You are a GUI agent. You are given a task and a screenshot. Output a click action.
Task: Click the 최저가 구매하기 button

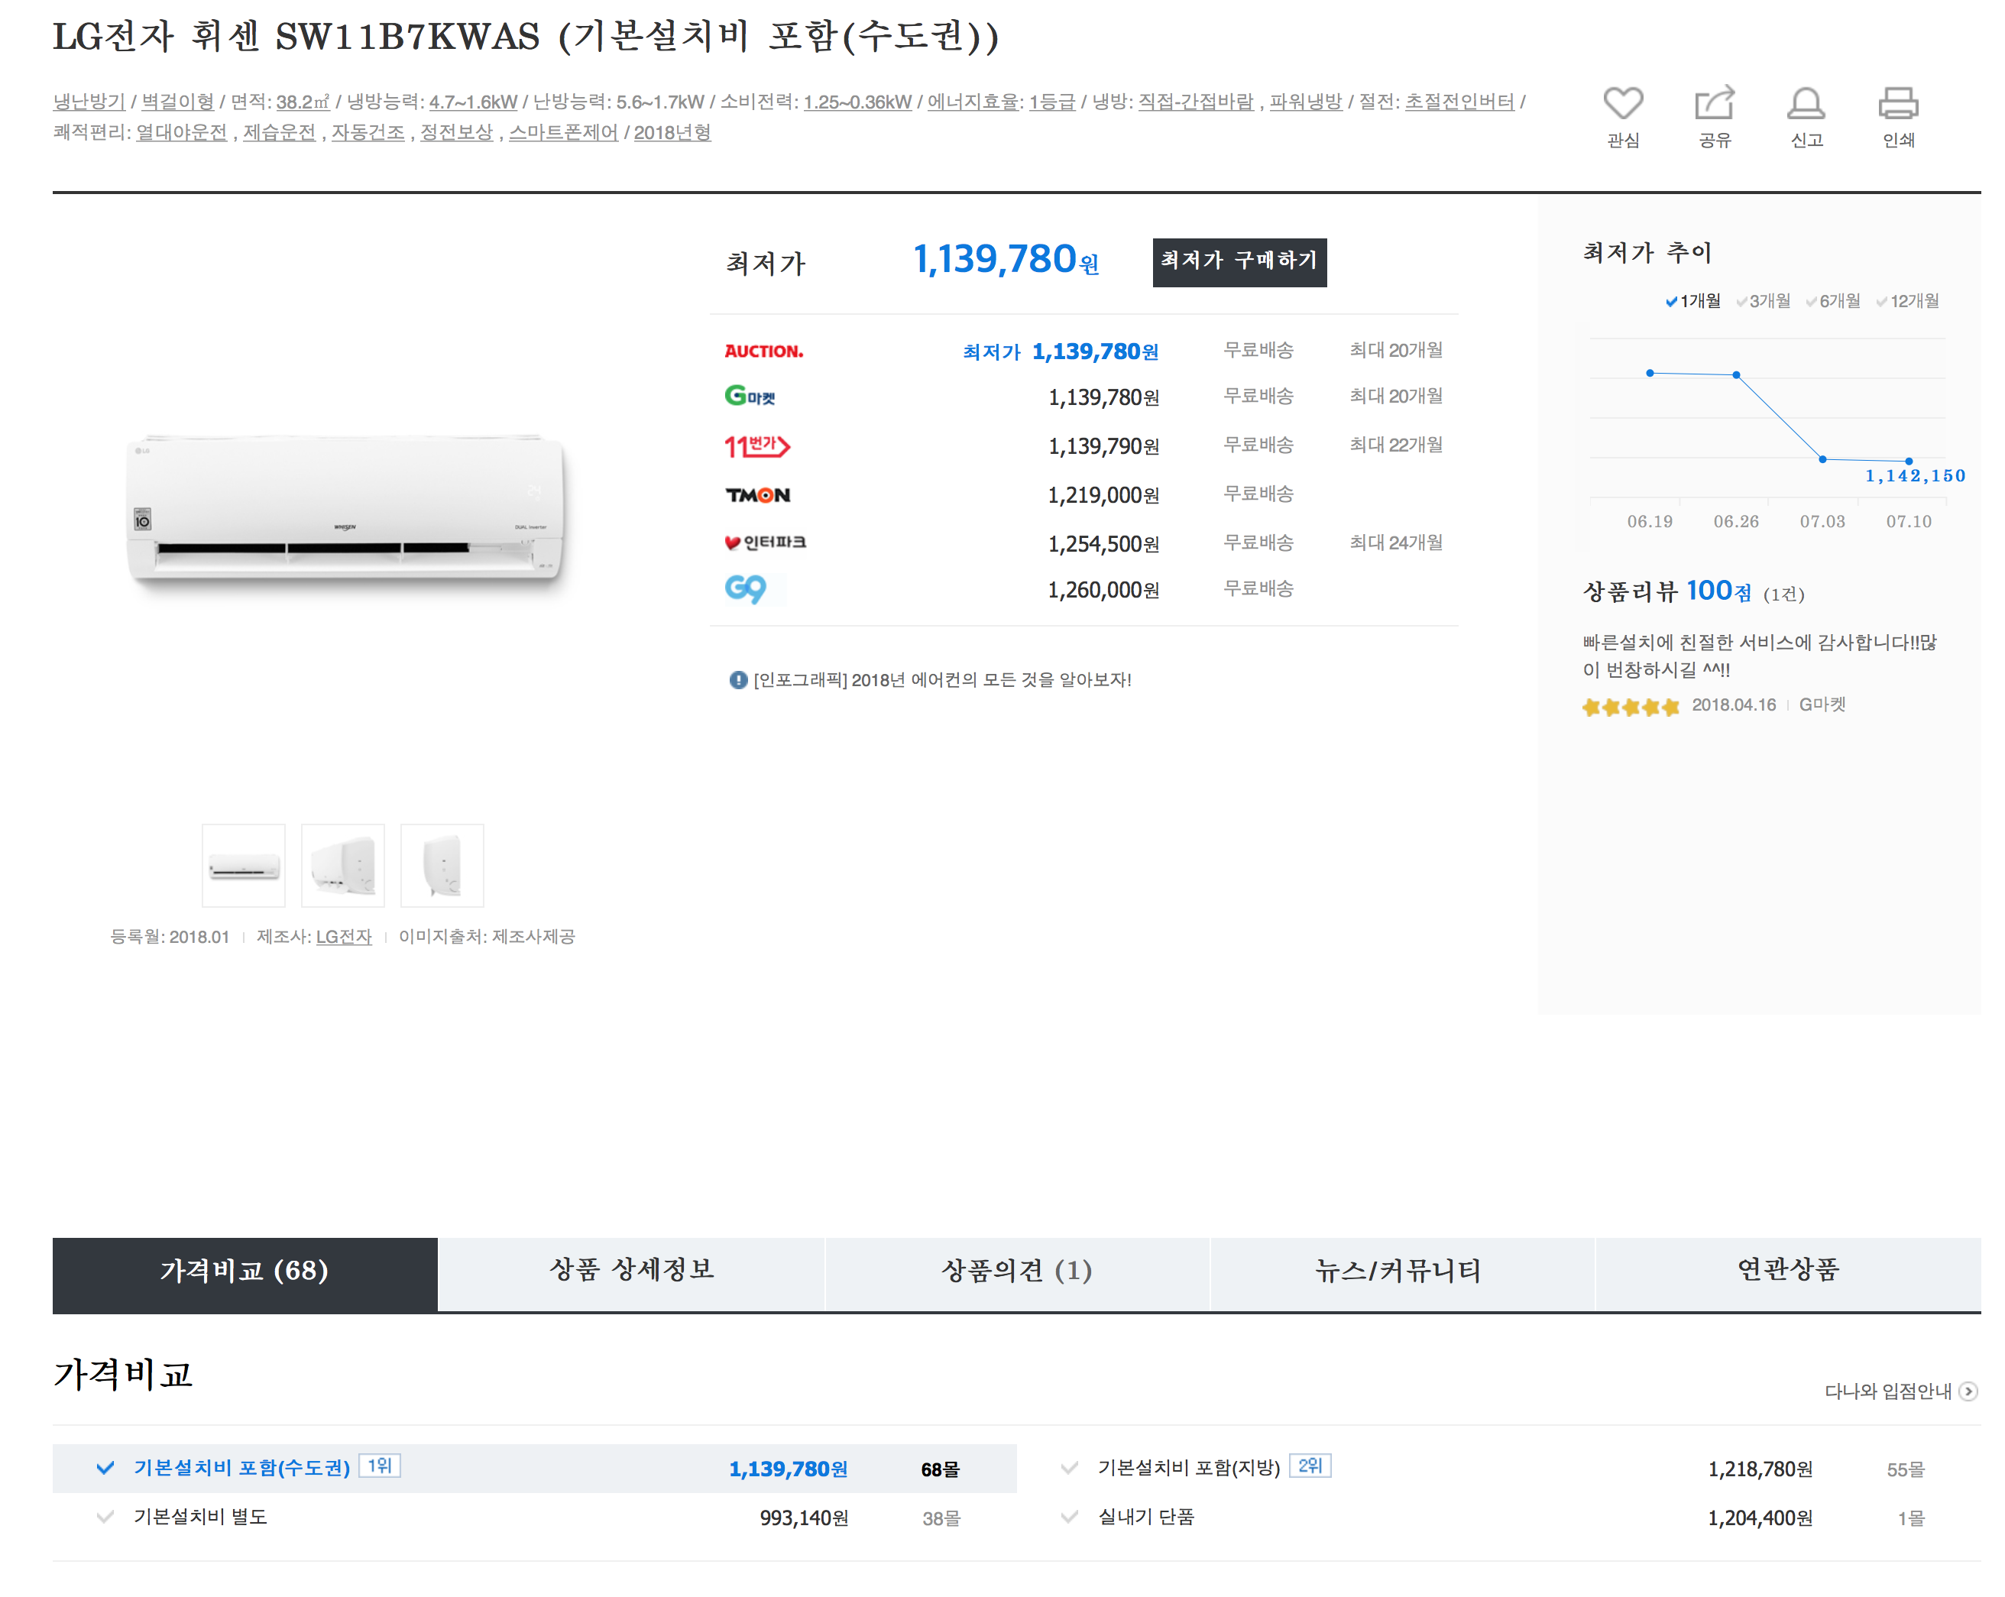pyautogui.click(x=1239, y=261)
